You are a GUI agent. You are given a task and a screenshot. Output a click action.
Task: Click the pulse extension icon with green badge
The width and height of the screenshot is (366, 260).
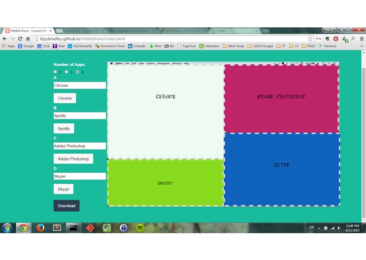point(345,39)
